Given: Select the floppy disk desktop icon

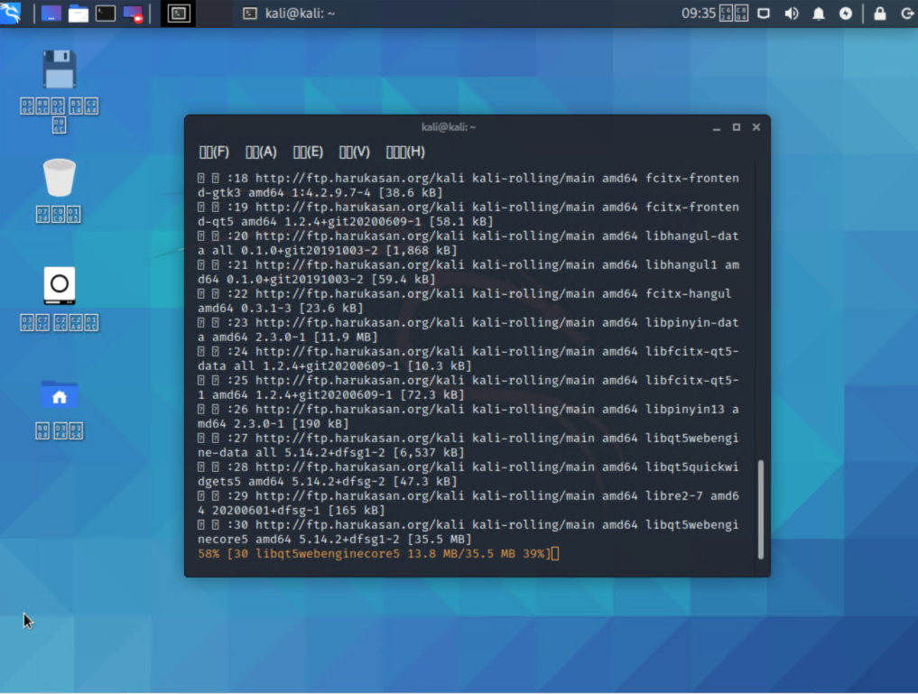Looking at the screenshot, I should click(60, 69).
